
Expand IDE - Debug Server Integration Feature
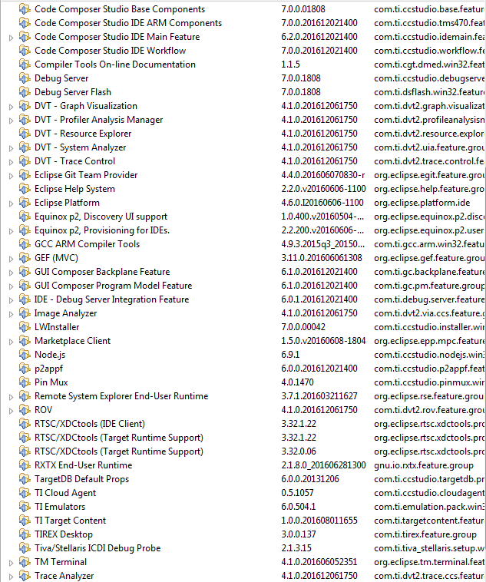click(12, 300)
